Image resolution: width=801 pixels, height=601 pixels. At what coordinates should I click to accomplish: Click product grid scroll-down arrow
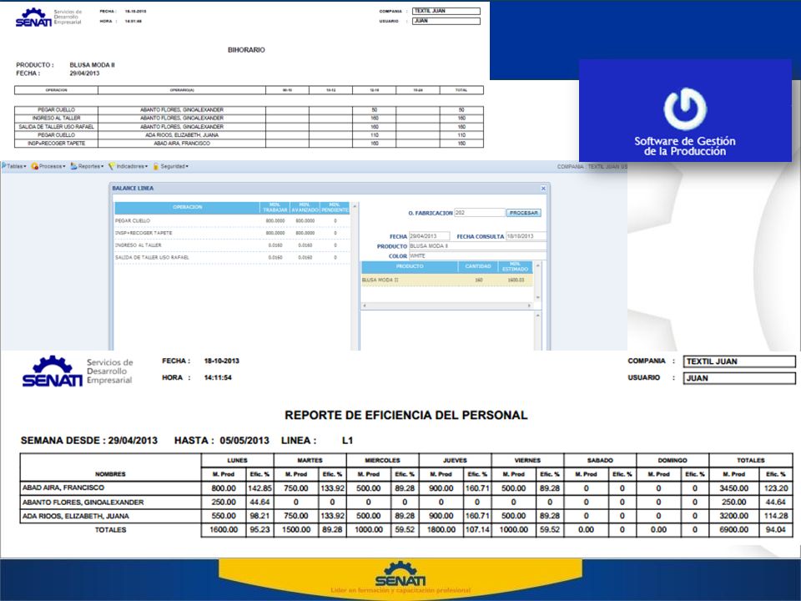(x=537, y=297)
